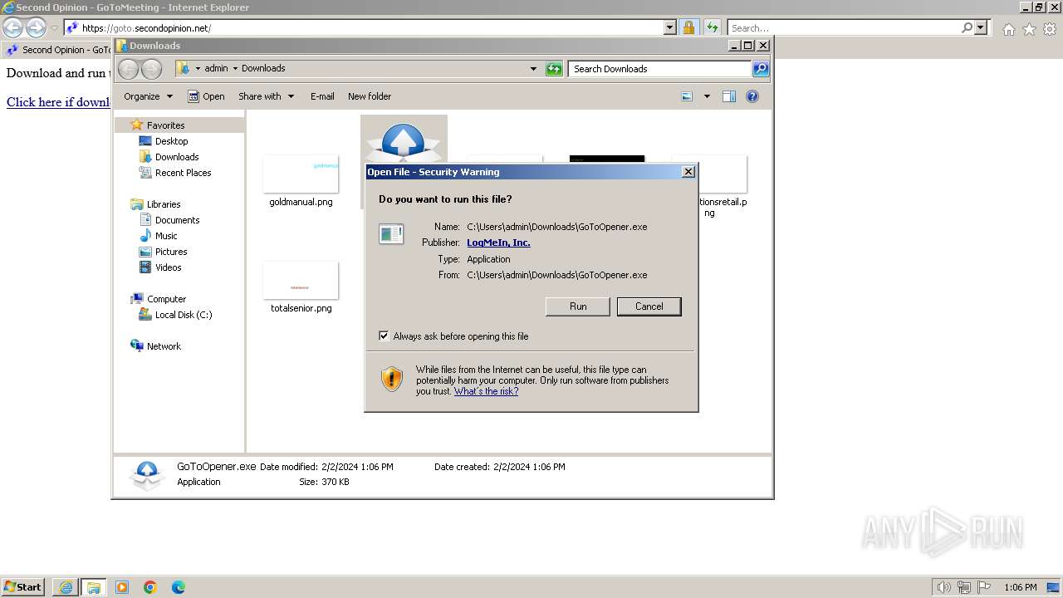Switch to the Second Opinion browser tab
The height and width of the screenshot is (598, 1063).
[57, 50]
